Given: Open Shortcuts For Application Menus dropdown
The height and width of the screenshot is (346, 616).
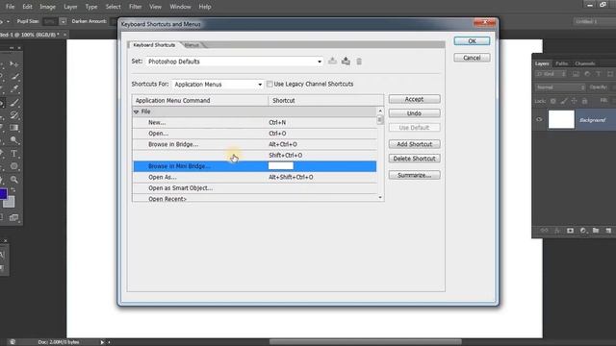Looking at the screenshot, I should (x=218, y=85).
